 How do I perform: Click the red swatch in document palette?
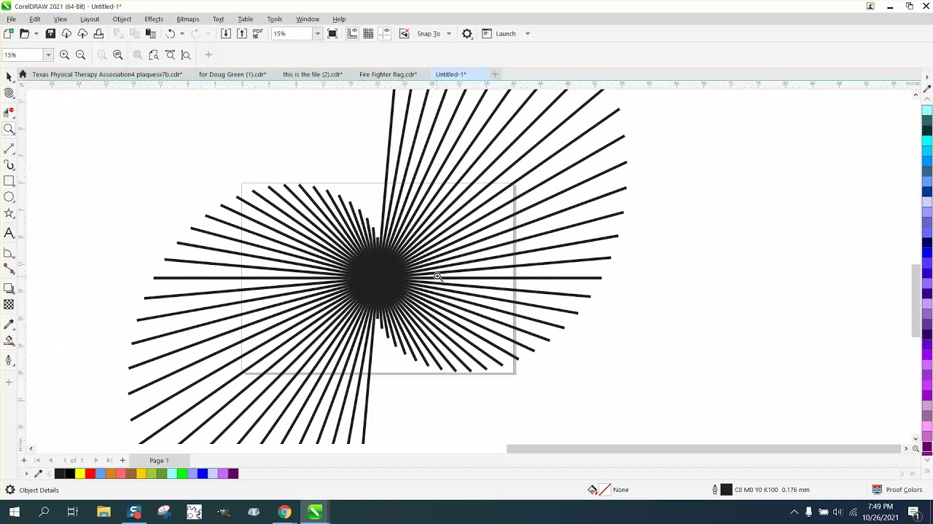(90, 474)
